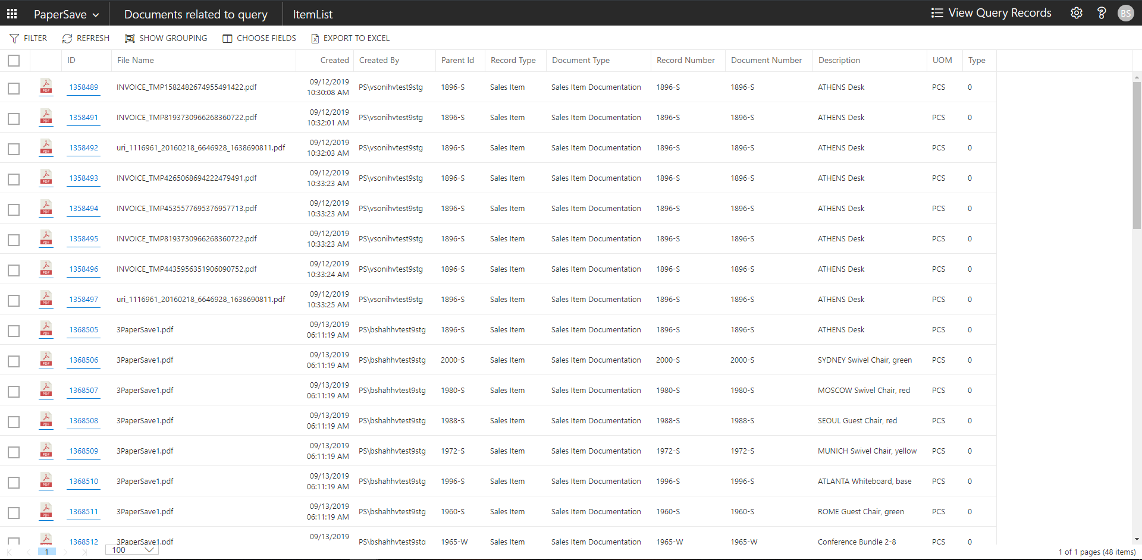Select the checkbox for record 1368508
This screenshot has height=560, width=1142.
[x=14, y=421]
